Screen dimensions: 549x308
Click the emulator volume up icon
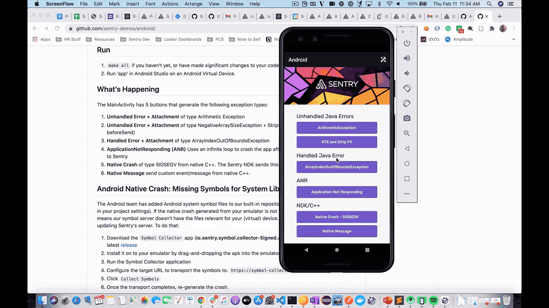click(407, 58)
